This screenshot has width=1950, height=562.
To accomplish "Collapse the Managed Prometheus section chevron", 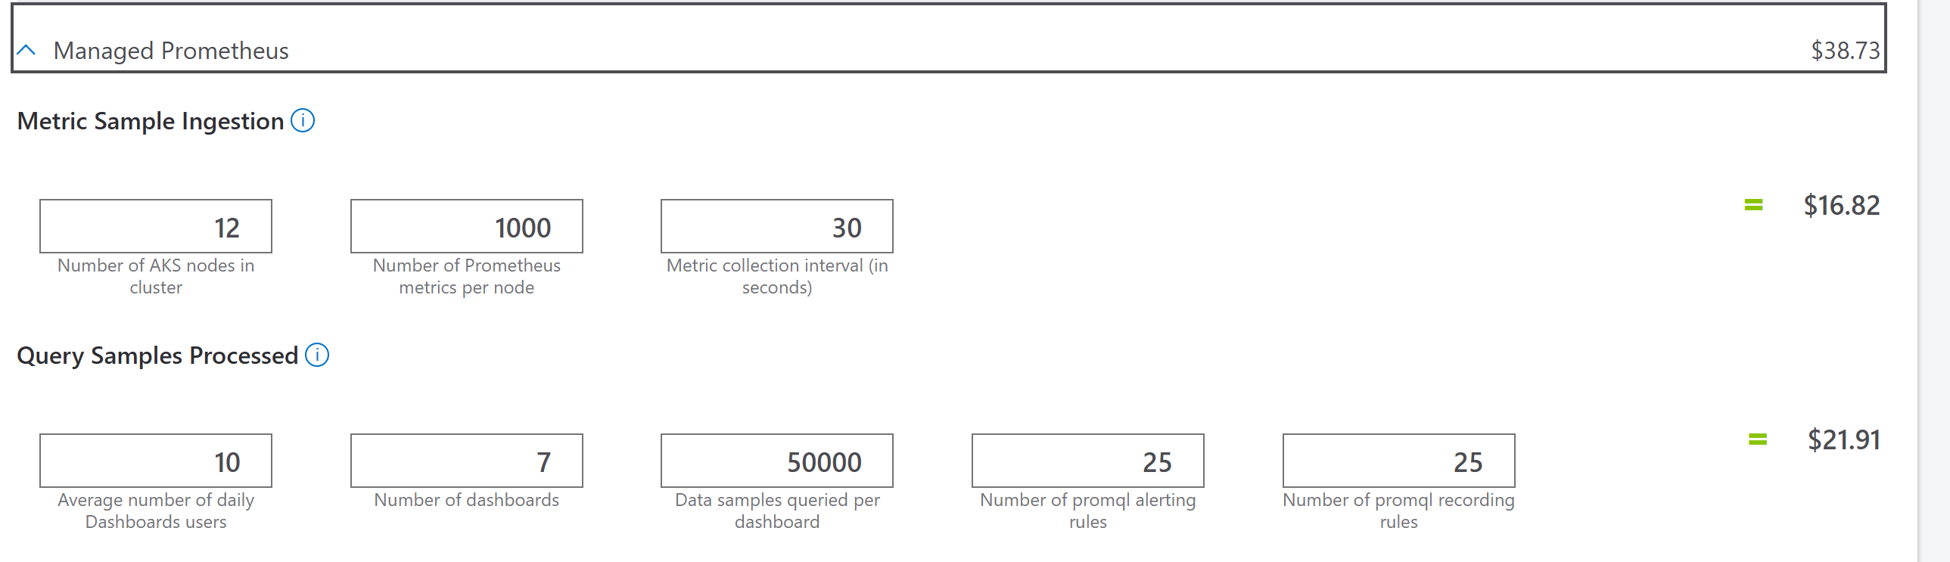I will [26, 51].
